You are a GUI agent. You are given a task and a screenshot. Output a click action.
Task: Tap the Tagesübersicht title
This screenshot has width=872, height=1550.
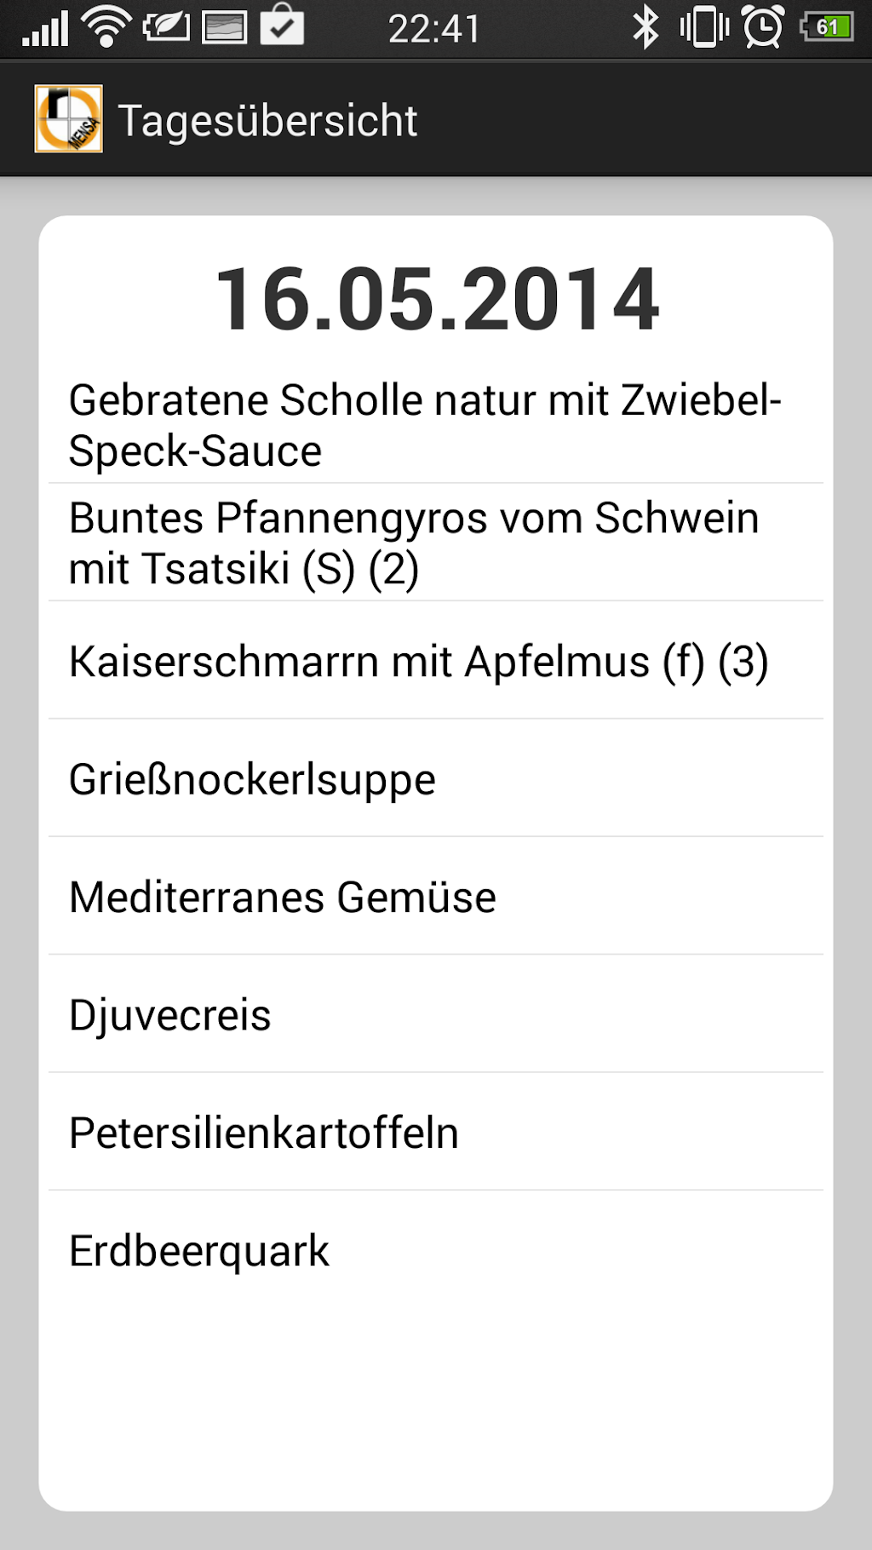click(x=267, y=120)
